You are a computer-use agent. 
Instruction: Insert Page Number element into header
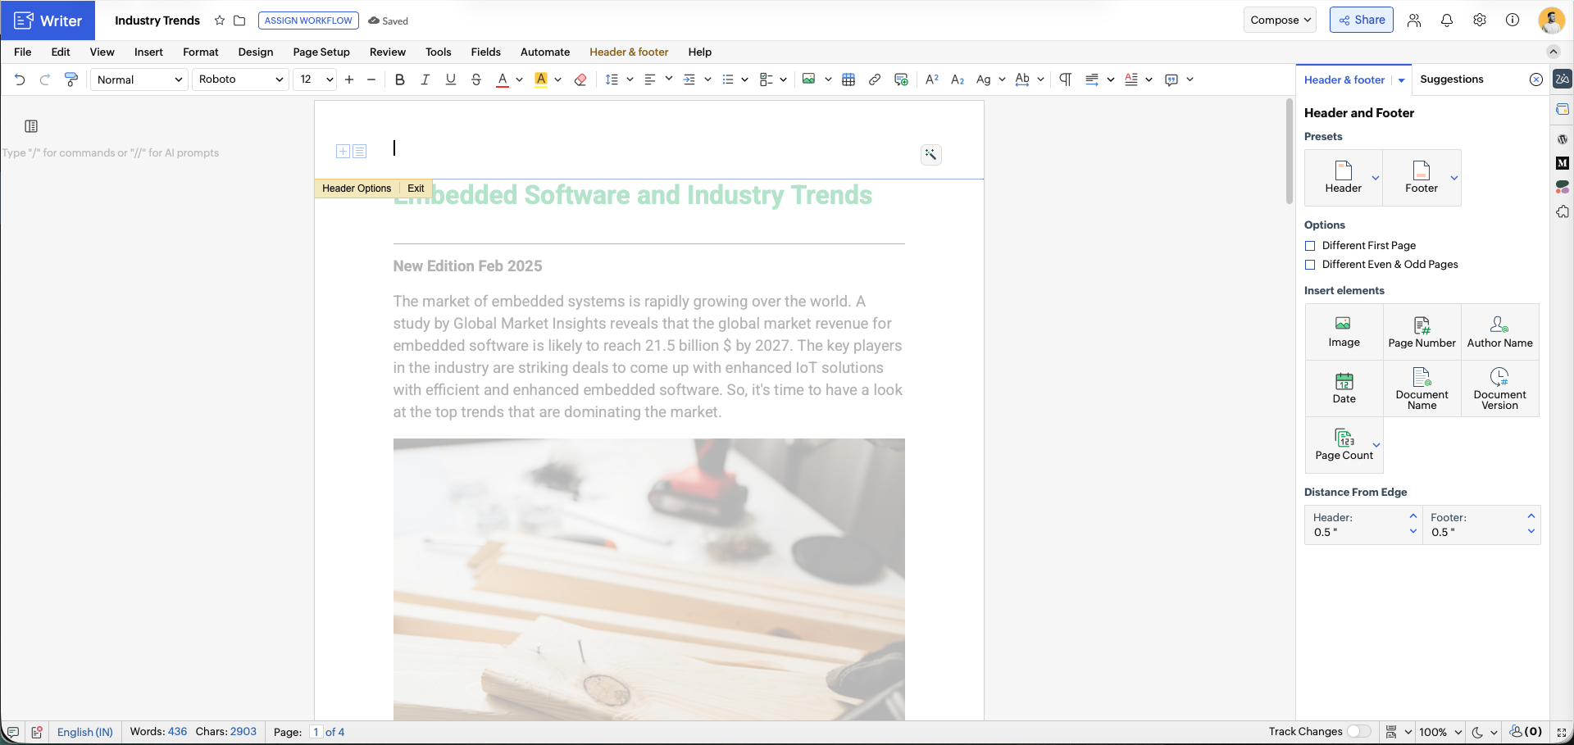[x=1422, y=332]
